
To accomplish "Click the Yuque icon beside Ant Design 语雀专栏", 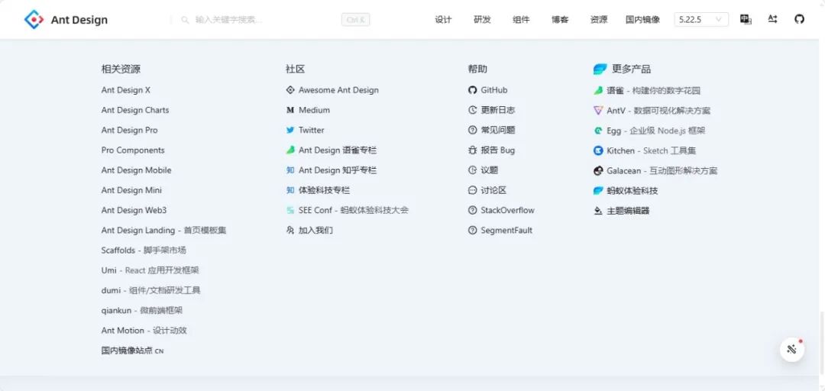I will point(290,150).
